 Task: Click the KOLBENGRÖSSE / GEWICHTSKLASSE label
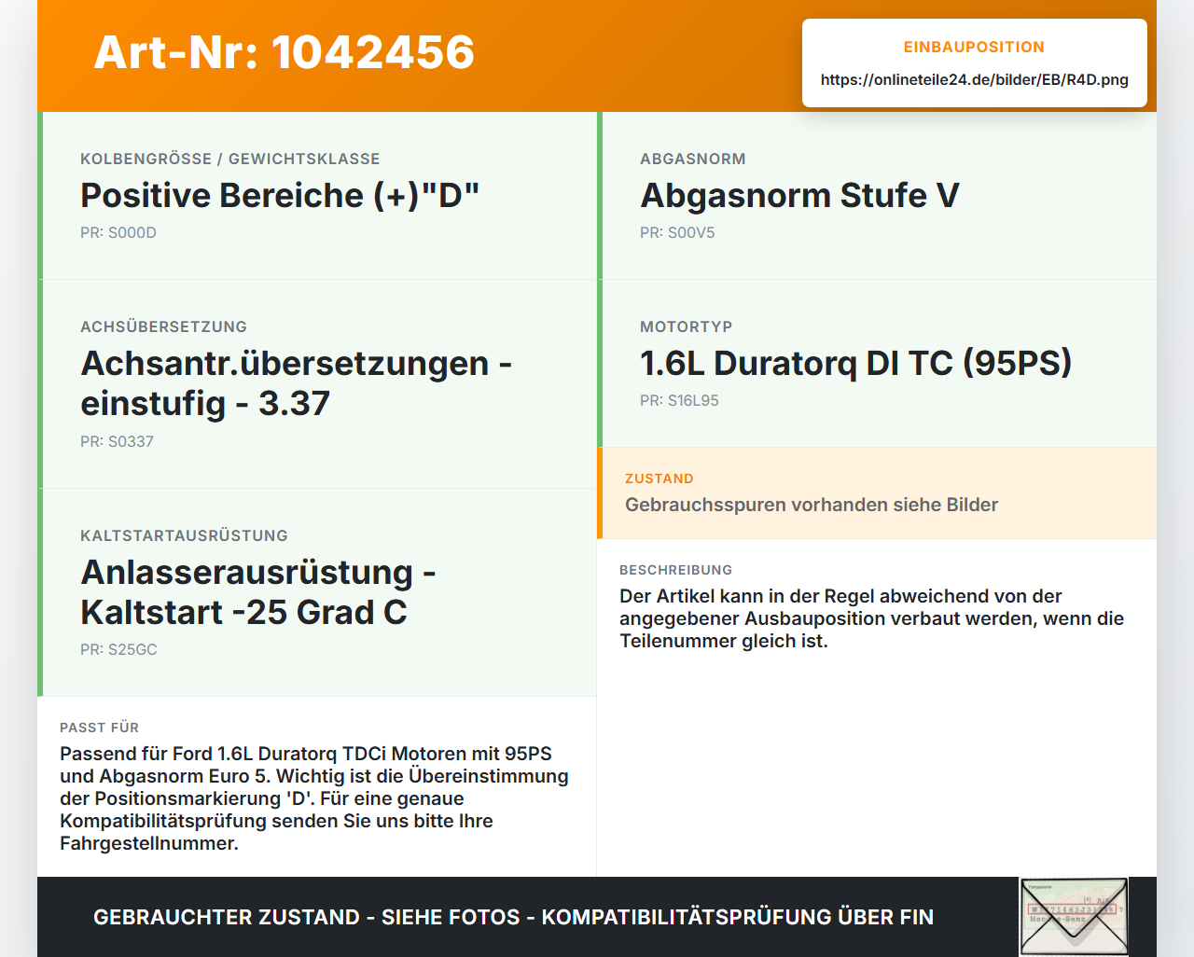229,159
